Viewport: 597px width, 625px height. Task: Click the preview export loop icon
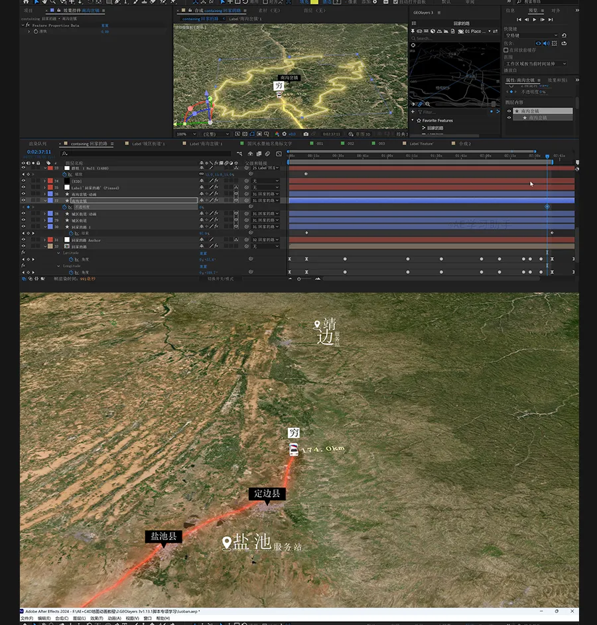click(564, 43)
